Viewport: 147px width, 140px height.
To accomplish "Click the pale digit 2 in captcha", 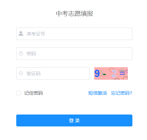I will pos(114,73).
